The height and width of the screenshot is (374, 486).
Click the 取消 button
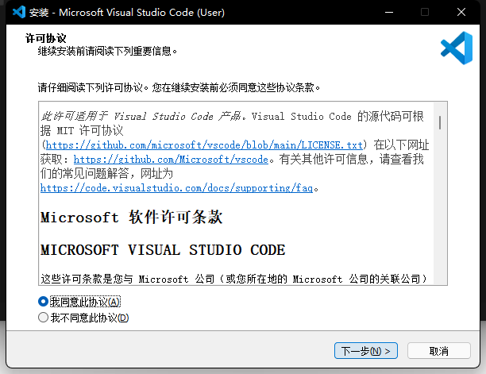439,351
